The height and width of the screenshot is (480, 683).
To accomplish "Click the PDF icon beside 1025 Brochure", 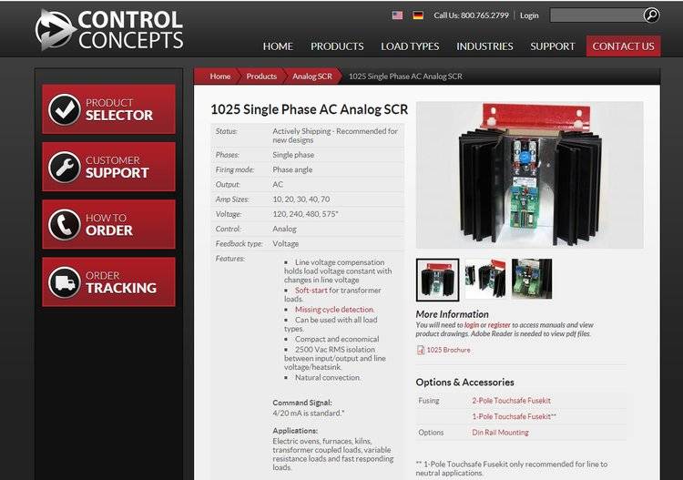I will pyautogui.click(x=421, y=350).
